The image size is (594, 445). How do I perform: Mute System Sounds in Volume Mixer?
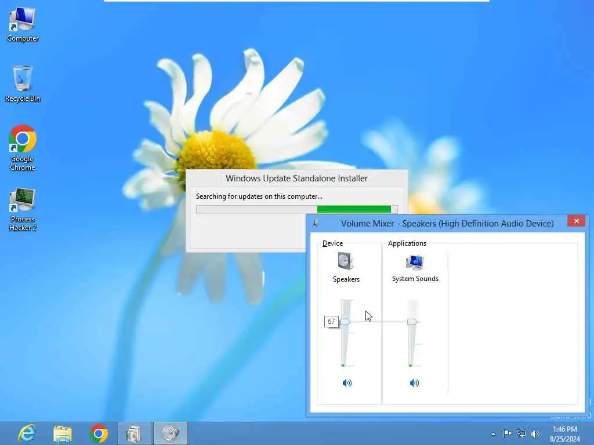pyautogui.click(x=414, y=383)
